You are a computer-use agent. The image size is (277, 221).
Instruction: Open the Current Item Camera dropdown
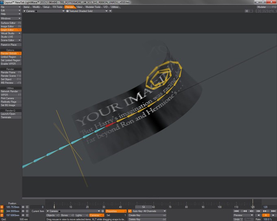[x=73, y=211]
